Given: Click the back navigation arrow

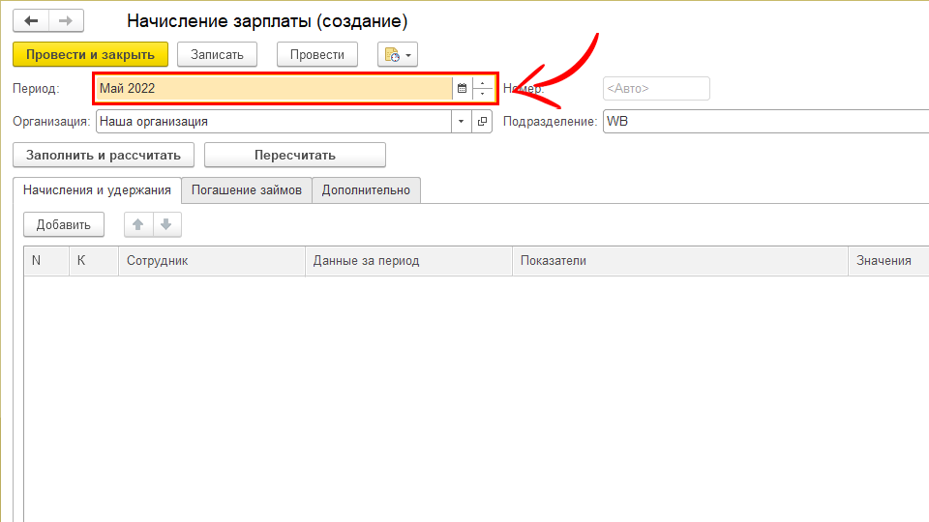Looking at the screenshot, I should (31, 20).
